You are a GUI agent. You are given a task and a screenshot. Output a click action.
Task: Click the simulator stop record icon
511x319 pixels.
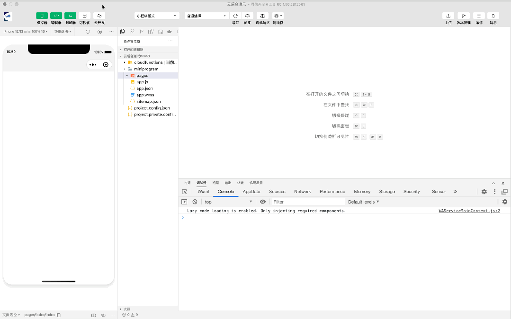coord(100,32)
